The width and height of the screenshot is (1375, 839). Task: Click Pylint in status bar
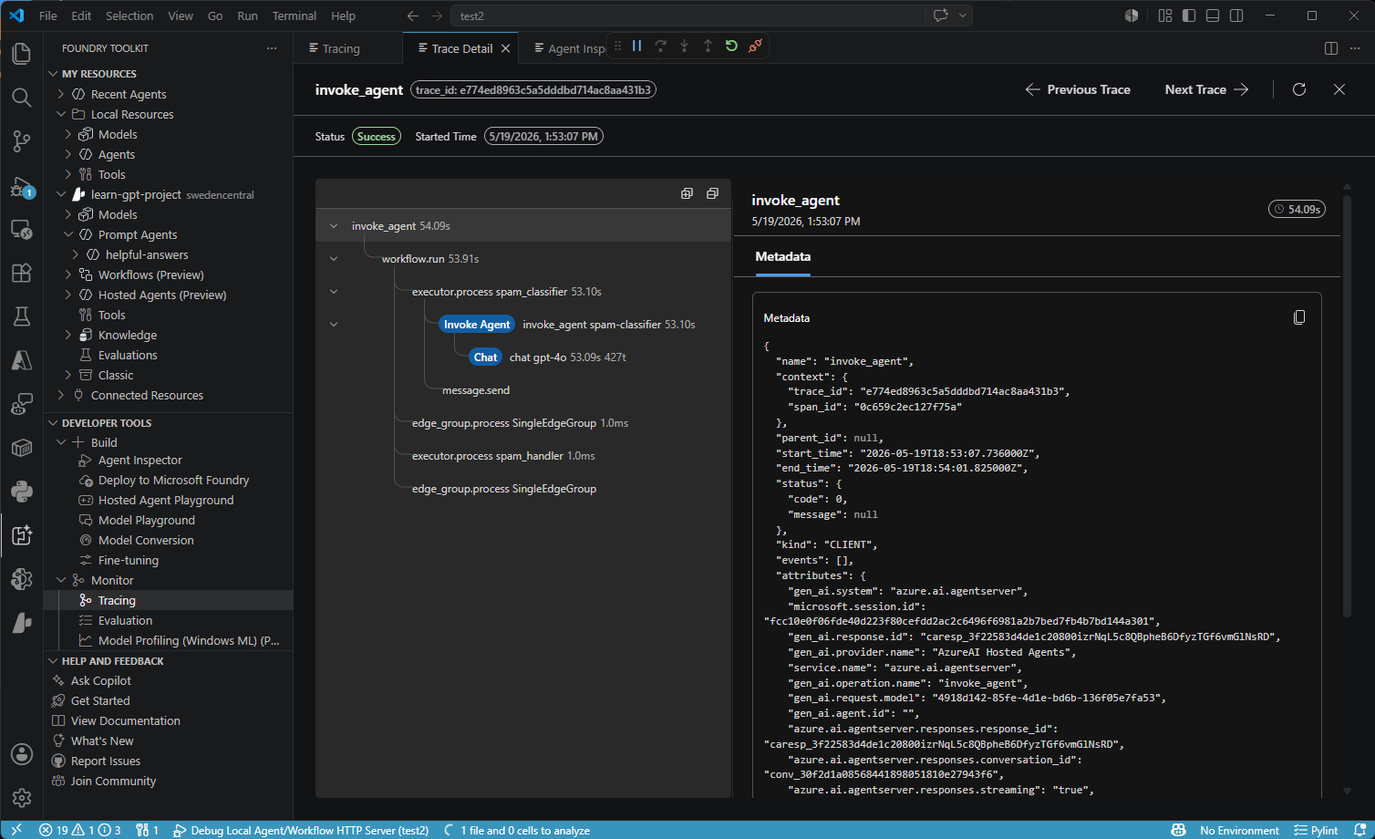pyautogui.click(x=1316, y=830)
